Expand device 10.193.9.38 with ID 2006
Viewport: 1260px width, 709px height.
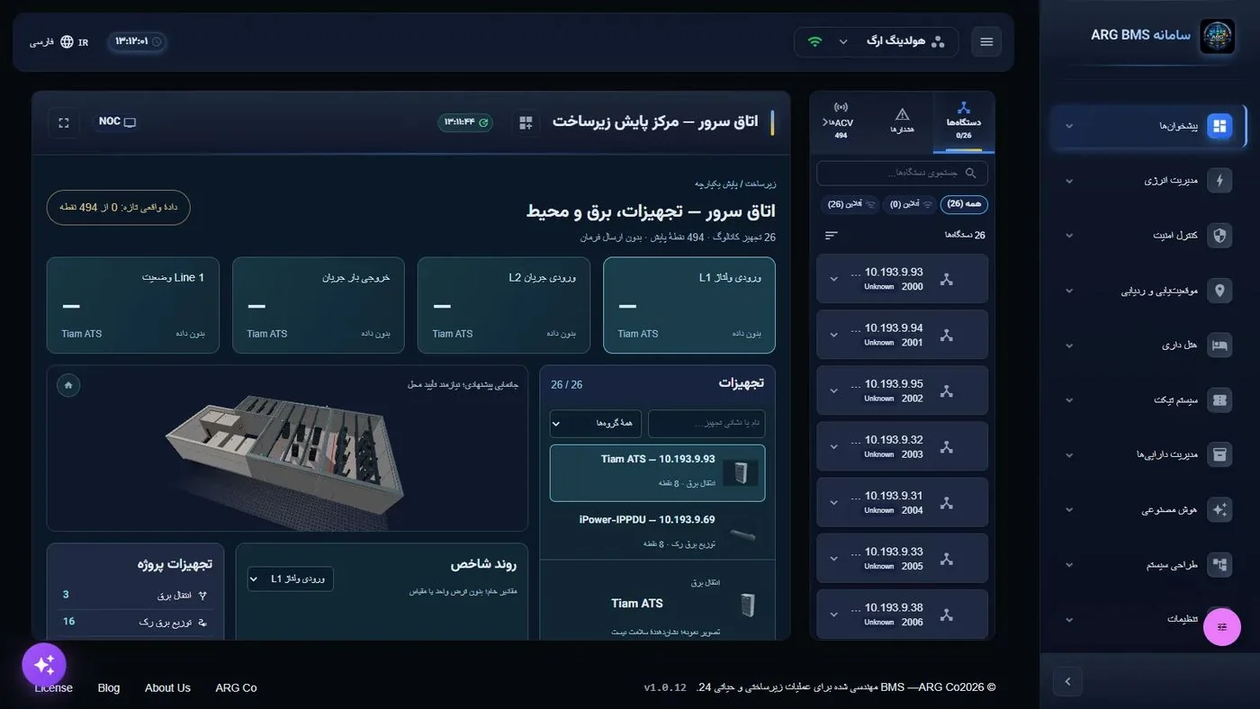click(x=833, y=615)
